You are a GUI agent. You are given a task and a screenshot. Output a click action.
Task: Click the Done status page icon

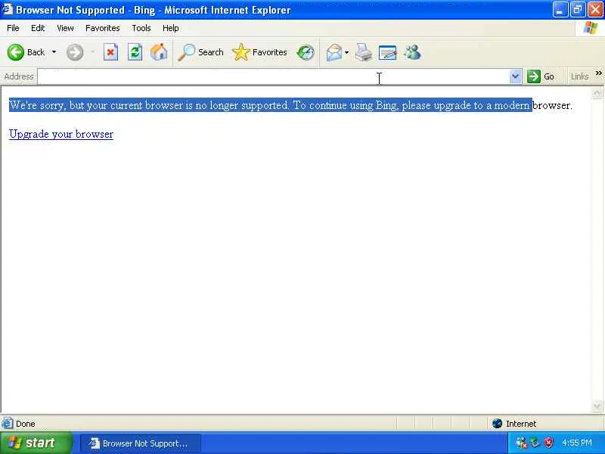[8, 424]
